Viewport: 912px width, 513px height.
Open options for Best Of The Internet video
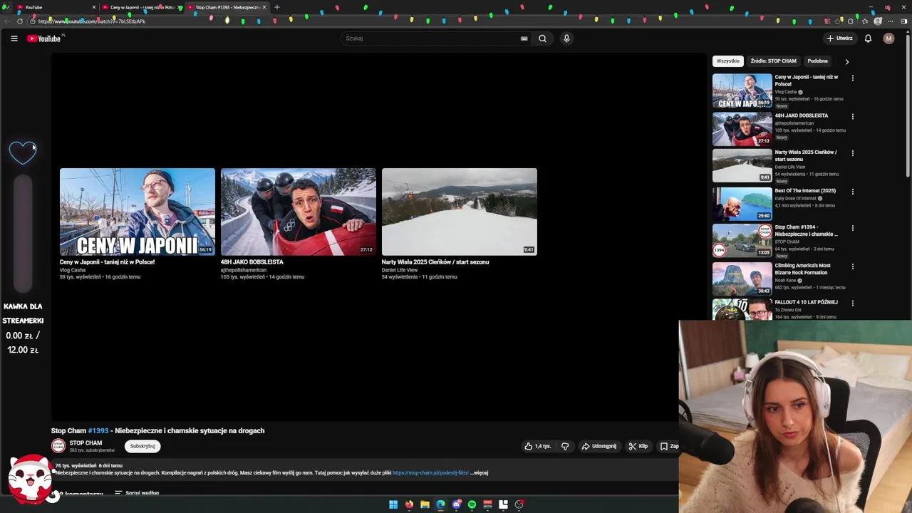[x=853, y=192]
